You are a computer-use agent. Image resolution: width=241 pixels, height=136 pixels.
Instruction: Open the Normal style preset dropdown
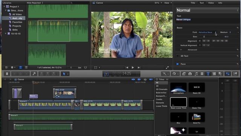[x=207, y=10]
